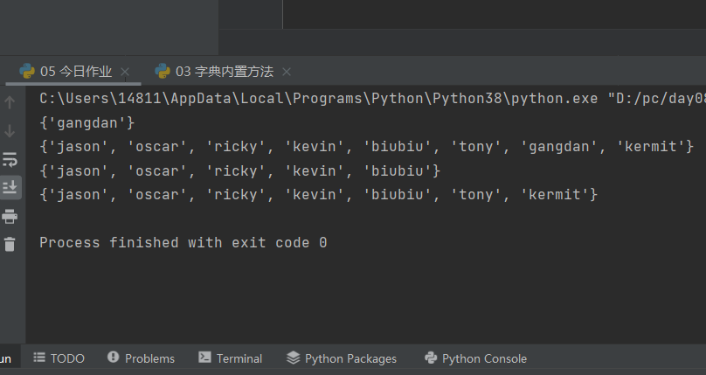706x375 pixels.
Task: Open the Problems tool window
Action: tap(141, 358)
